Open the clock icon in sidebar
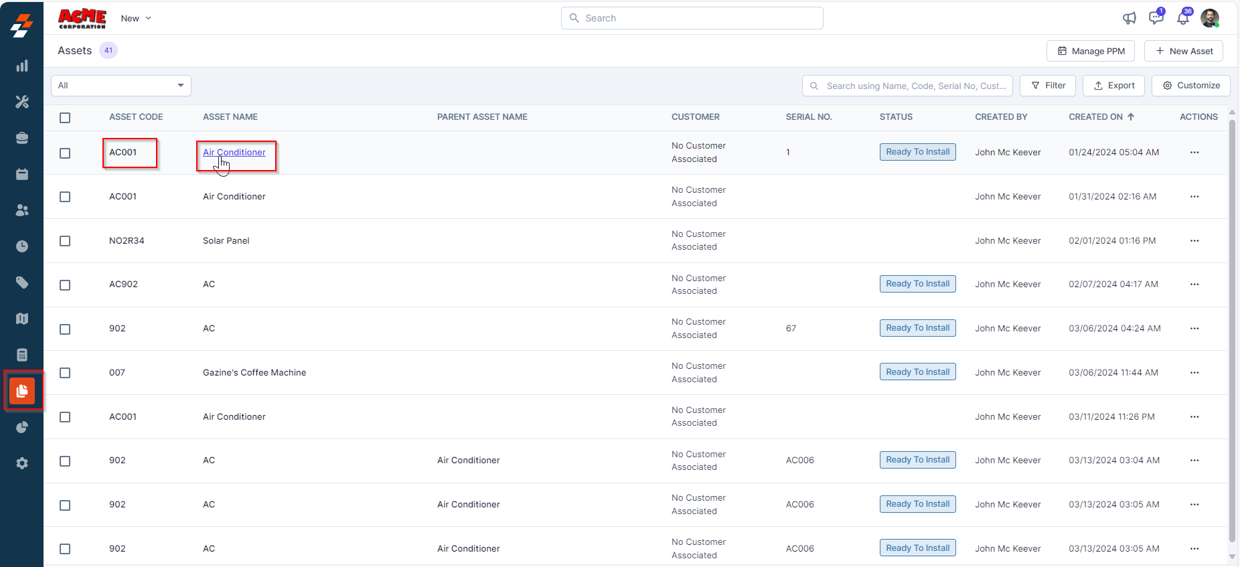This screenshot has width=1240, height=567. [x=22, y=246]
